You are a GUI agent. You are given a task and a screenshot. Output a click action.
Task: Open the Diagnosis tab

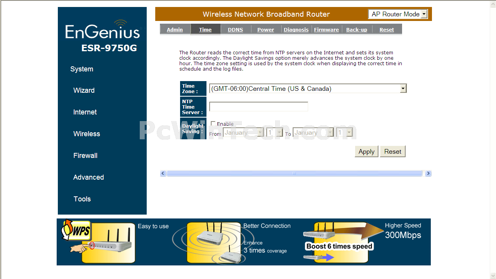296,29
